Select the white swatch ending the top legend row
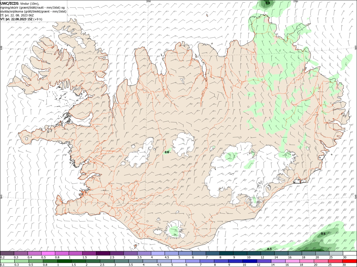 pyautogui.click(x=349, y=253)
